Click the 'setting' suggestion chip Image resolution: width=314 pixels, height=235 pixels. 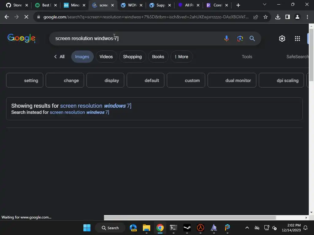[x=25, y=80]
